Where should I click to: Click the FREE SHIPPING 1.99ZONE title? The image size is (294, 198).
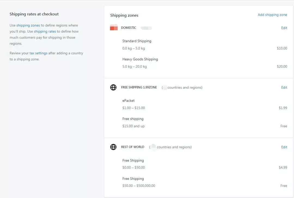(139, 87)
